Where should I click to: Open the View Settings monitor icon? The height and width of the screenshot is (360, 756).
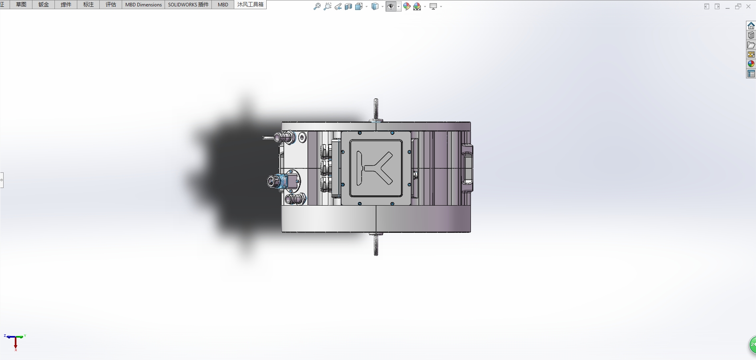pos(433,6)
